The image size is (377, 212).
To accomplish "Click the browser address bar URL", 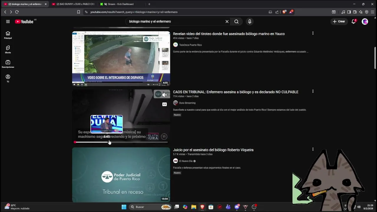I will click(x=134, y=12).
